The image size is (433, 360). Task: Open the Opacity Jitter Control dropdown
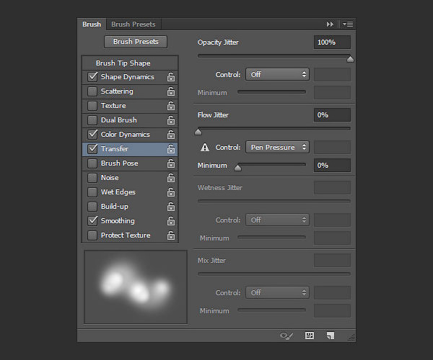coord(277,75)
